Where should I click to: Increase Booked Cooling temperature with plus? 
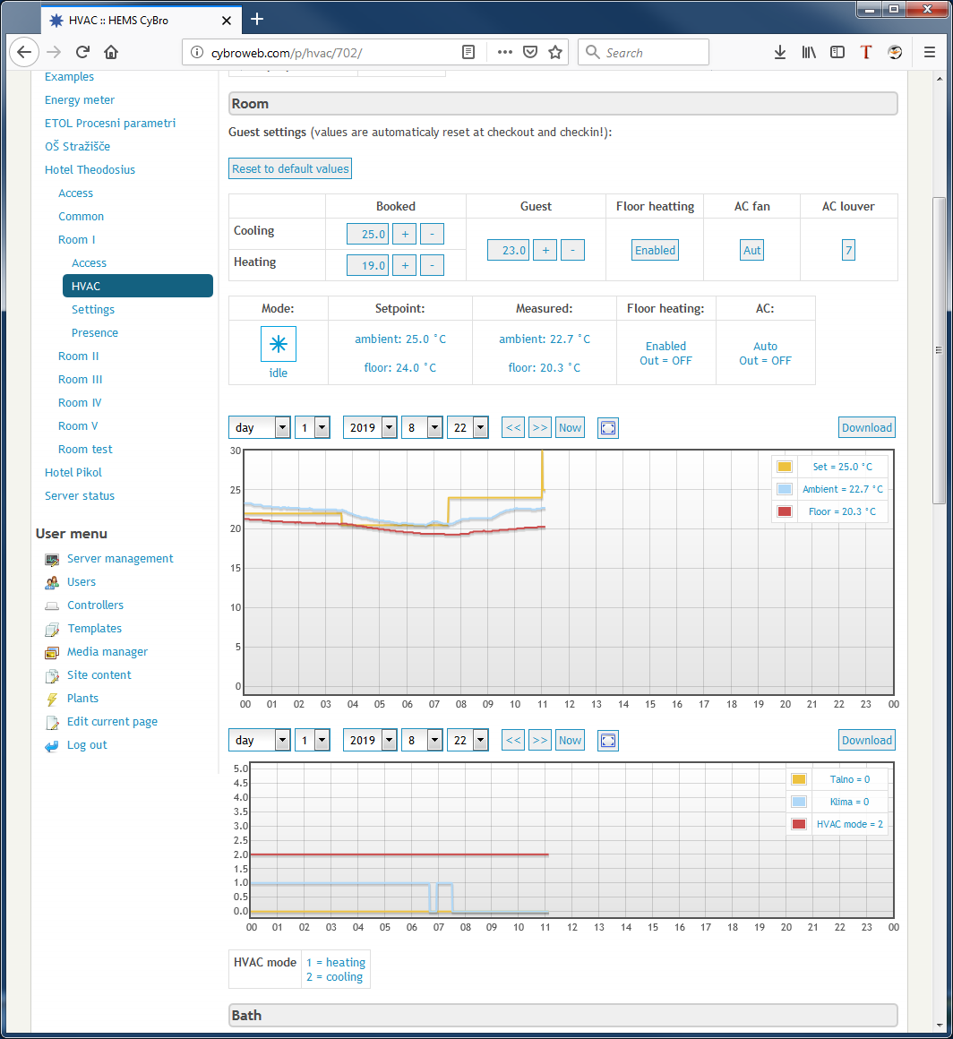point(404,235)
